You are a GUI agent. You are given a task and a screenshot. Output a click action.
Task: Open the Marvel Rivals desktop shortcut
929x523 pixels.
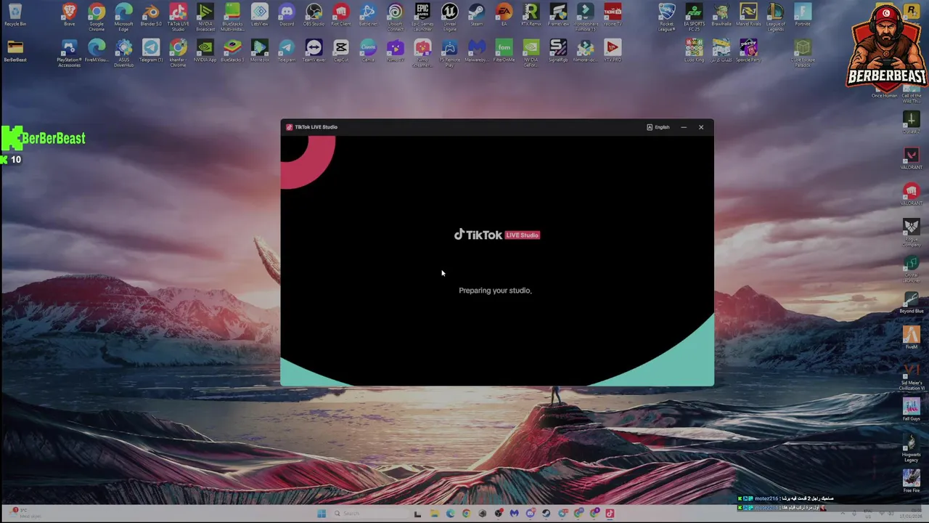point(748,15)
